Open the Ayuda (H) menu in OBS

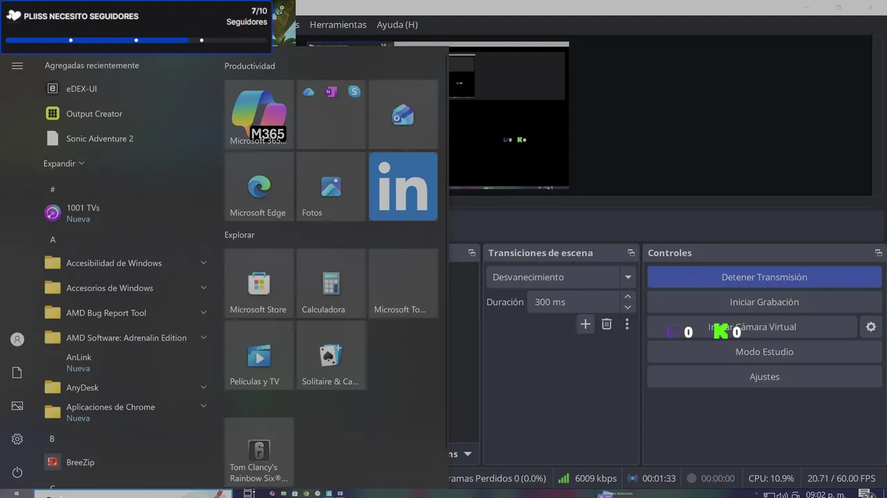tap(397, 24)
